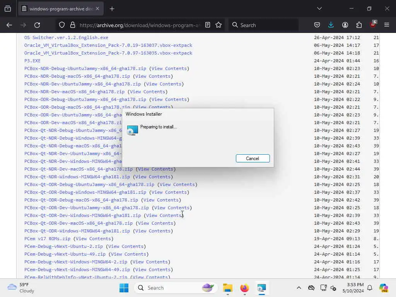Click the muted volume tray icon
Screen dimensions: 396x297
pos(333,288)
